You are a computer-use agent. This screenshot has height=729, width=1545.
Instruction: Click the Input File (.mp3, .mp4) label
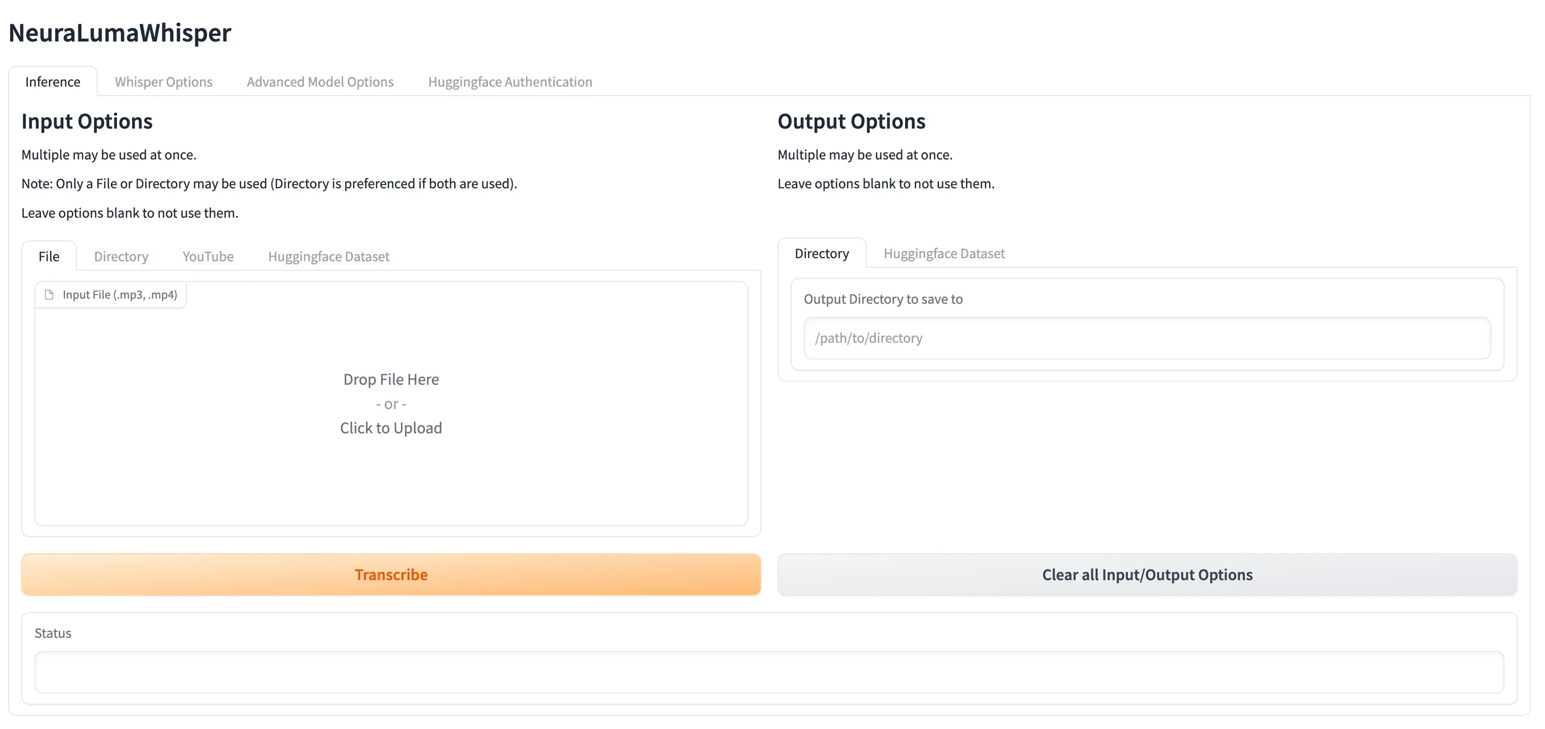pyautogui.click(x=120, y=295)
